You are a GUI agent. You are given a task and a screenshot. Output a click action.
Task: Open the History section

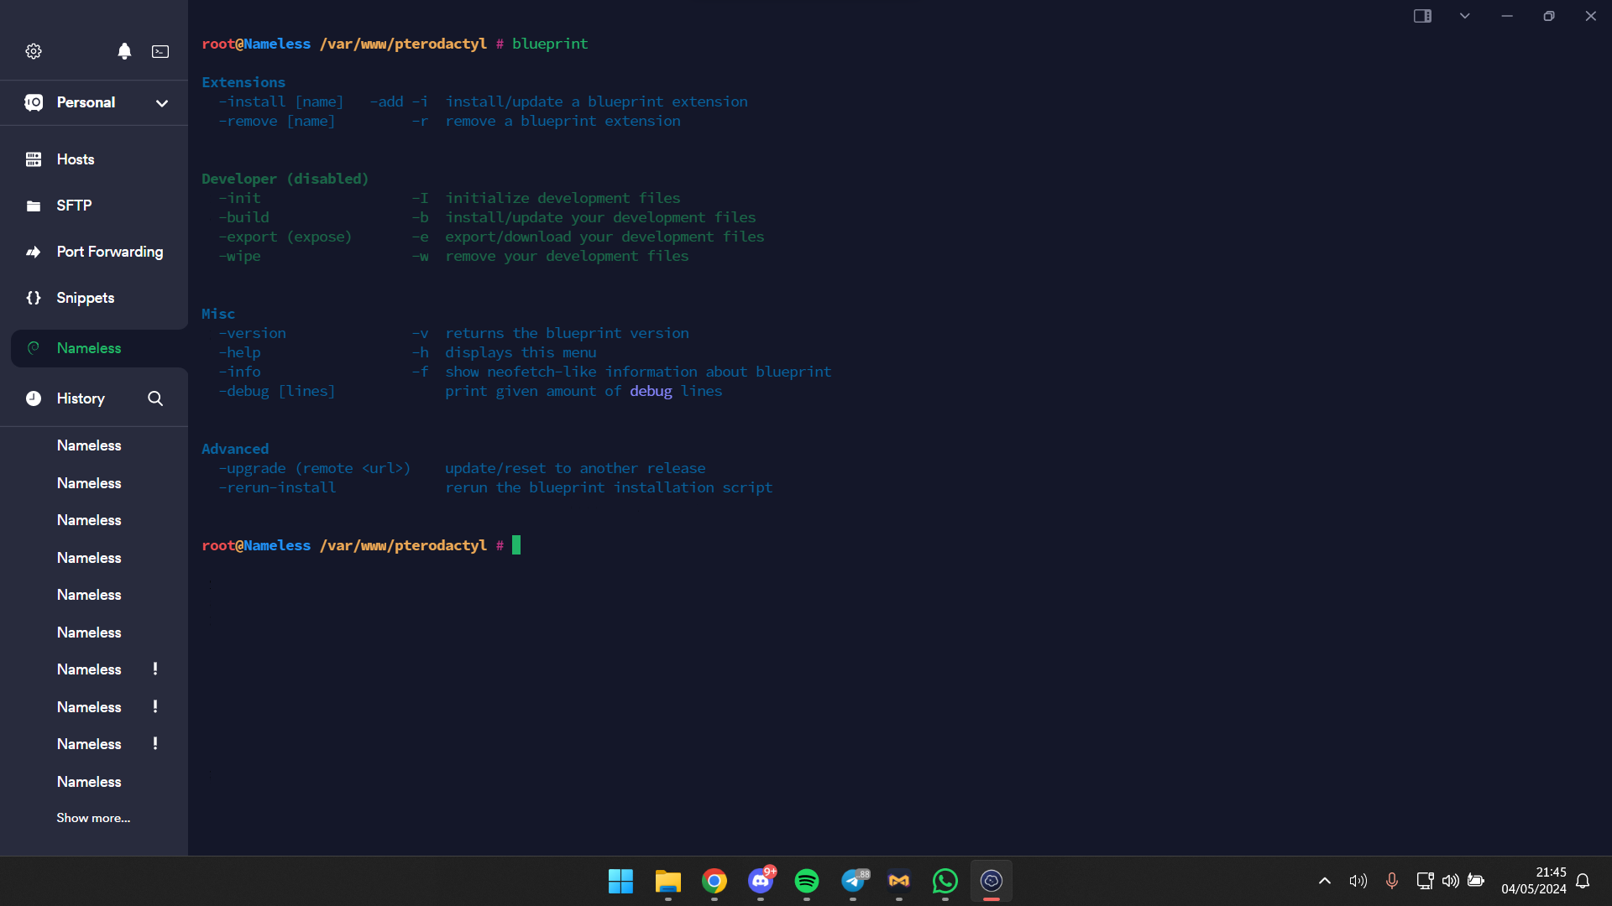(x=81, y=398)
